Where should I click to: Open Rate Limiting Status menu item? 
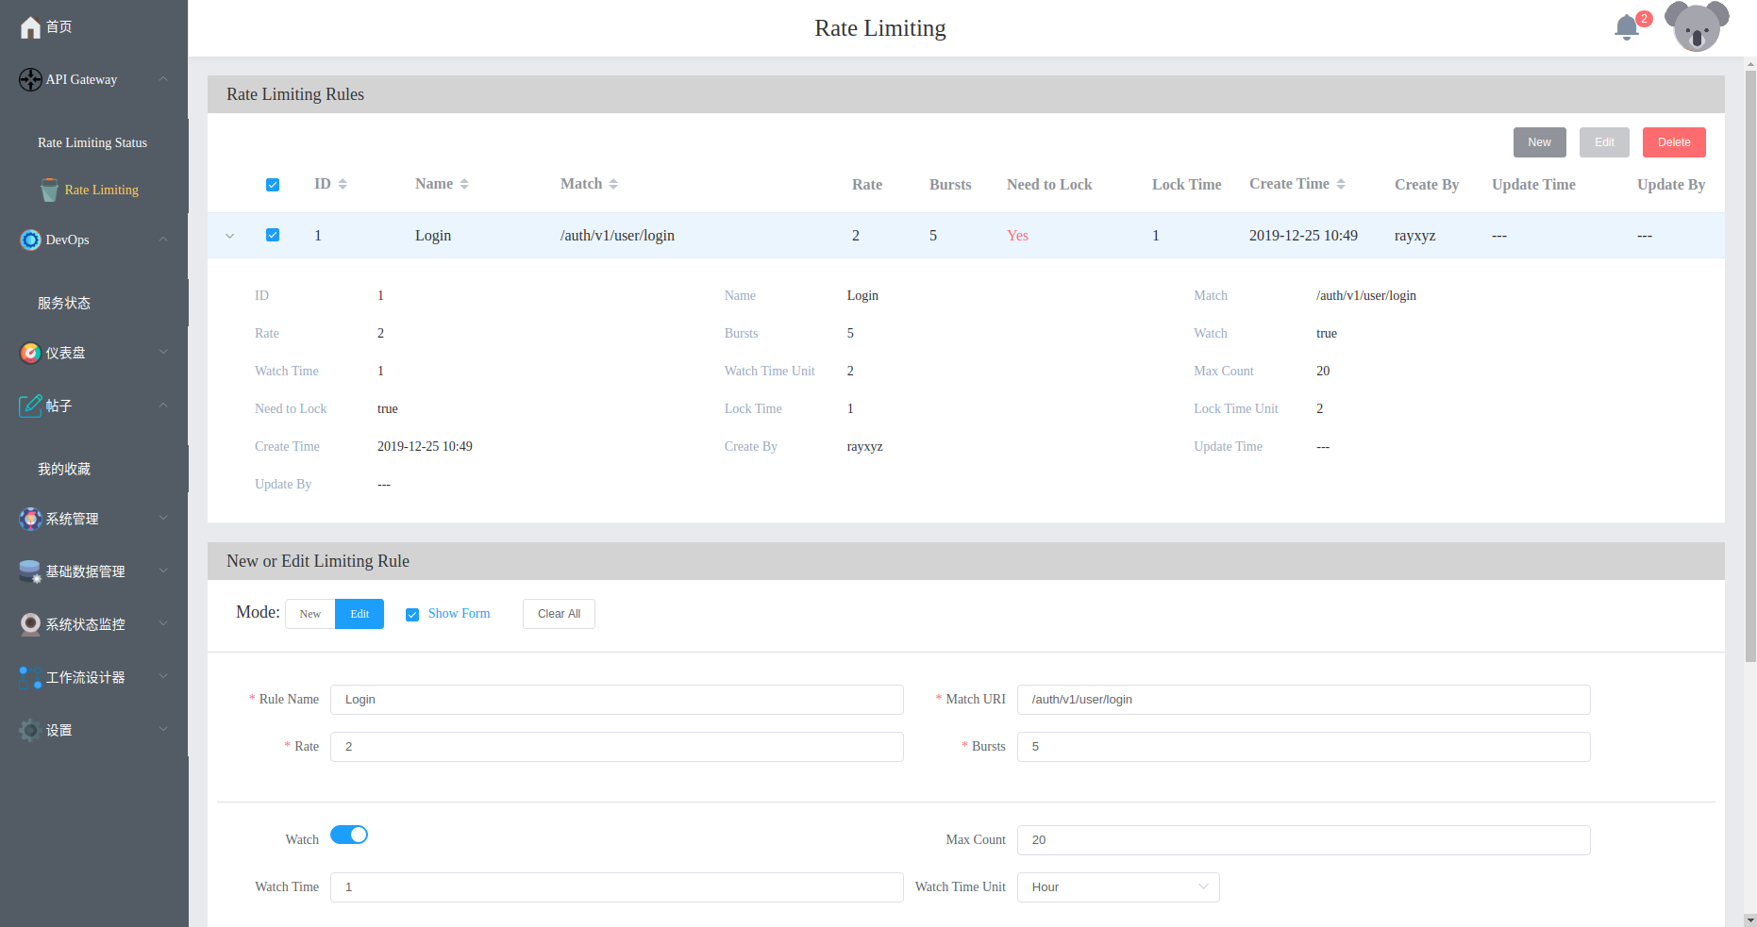pyautogui.click(x=93, y=142)
